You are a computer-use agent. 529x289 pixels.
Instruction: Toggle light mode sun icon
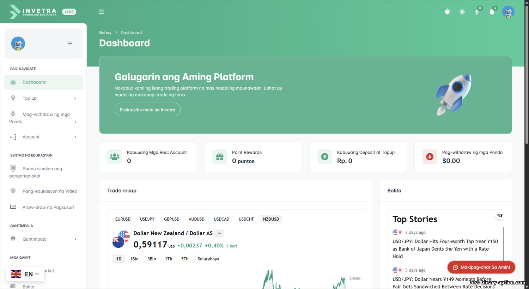(447, 12)
